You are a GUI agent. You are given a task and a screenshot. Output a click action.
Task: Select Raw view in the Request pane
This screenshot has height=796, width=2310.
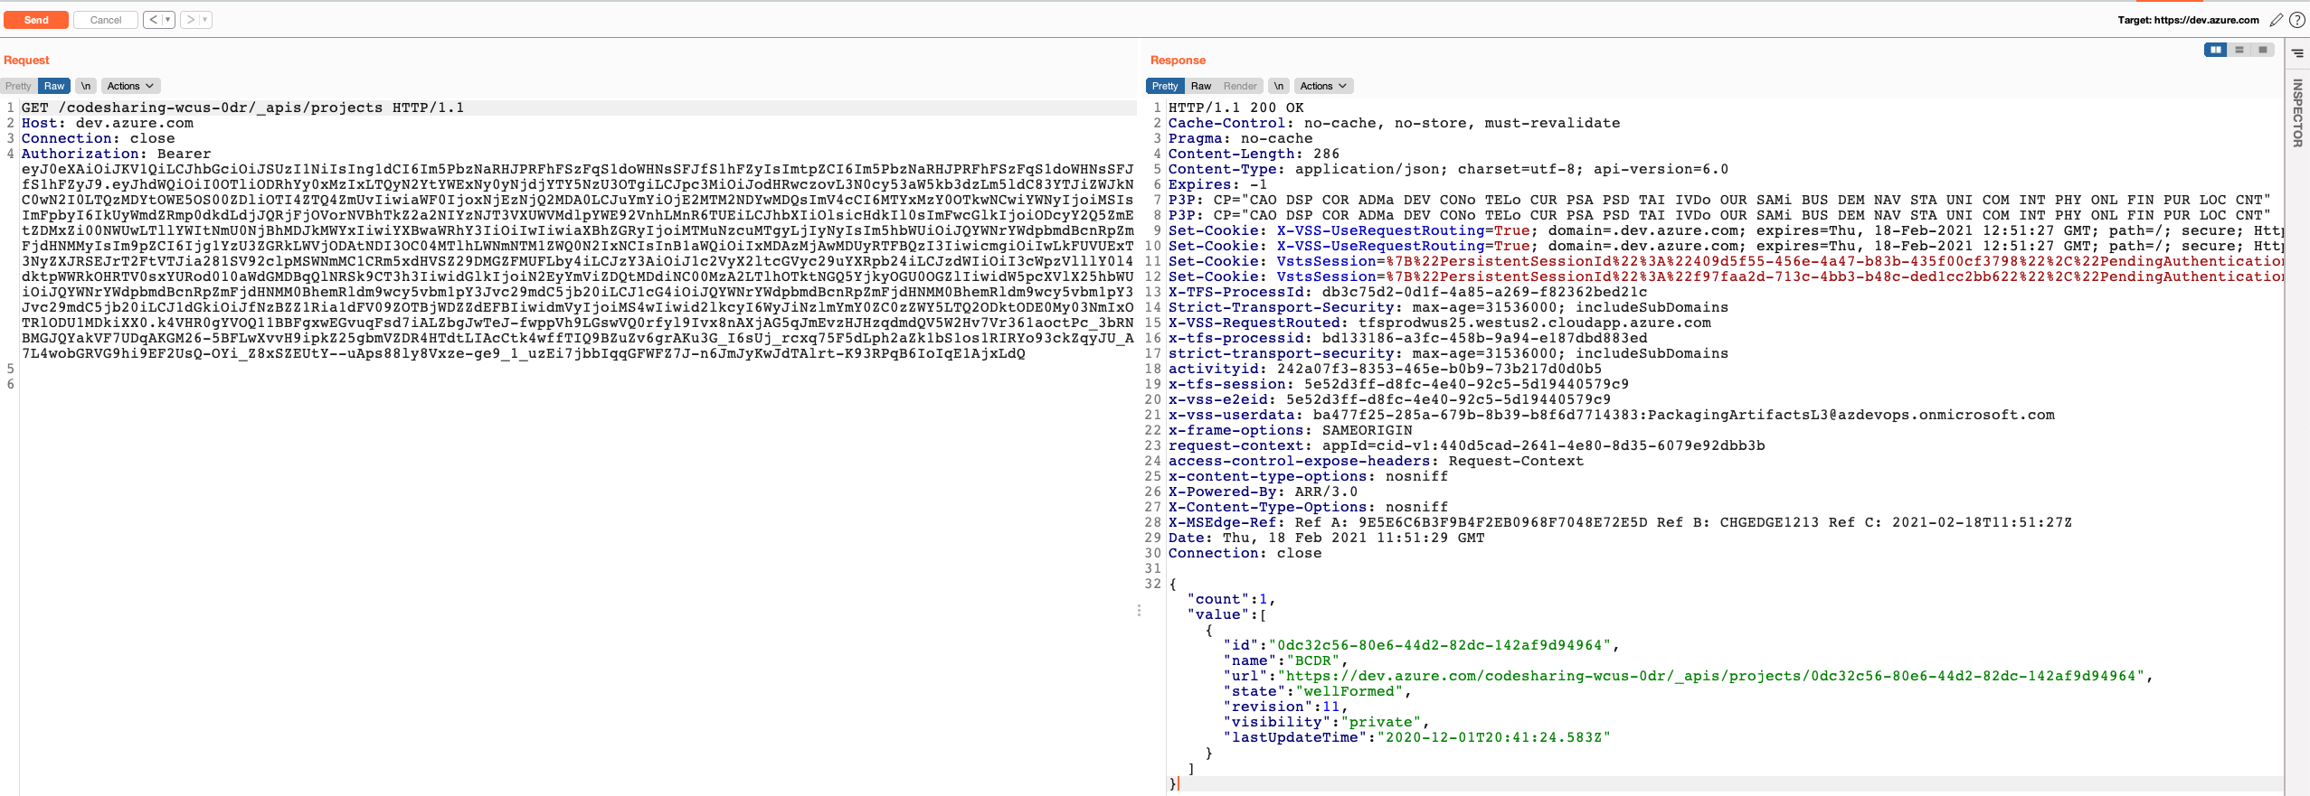coord(54,86)
